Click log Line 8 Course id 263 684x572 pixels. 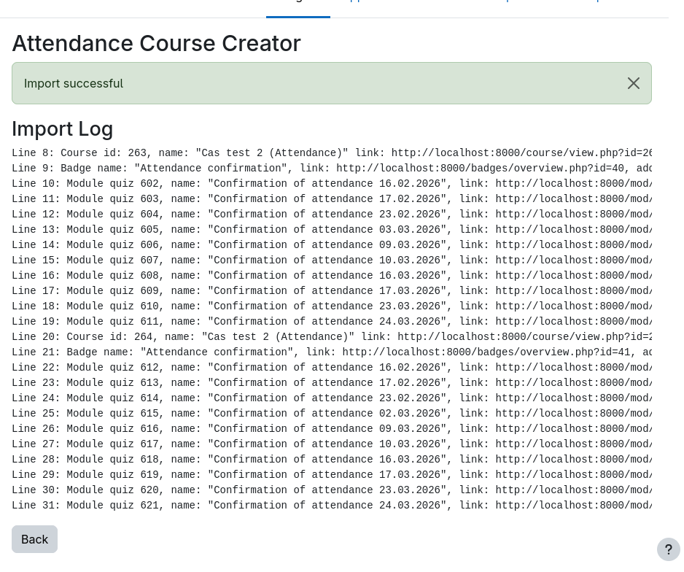point(332,152)
